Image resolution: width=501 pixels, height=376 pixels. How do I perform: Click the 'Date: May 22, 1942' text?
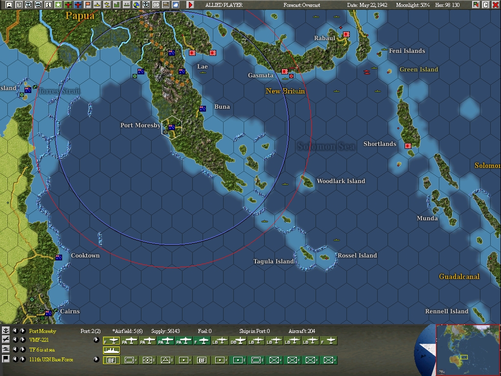click(x=367, y=5)
